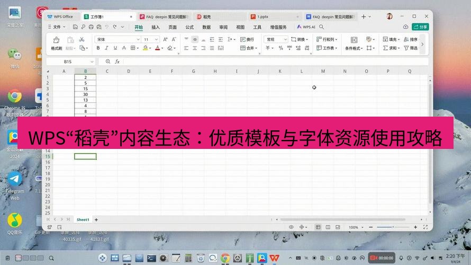This screenshot has height=265, width=471.
Task: Click the thousands separator icon
Action: pos(289,48)
